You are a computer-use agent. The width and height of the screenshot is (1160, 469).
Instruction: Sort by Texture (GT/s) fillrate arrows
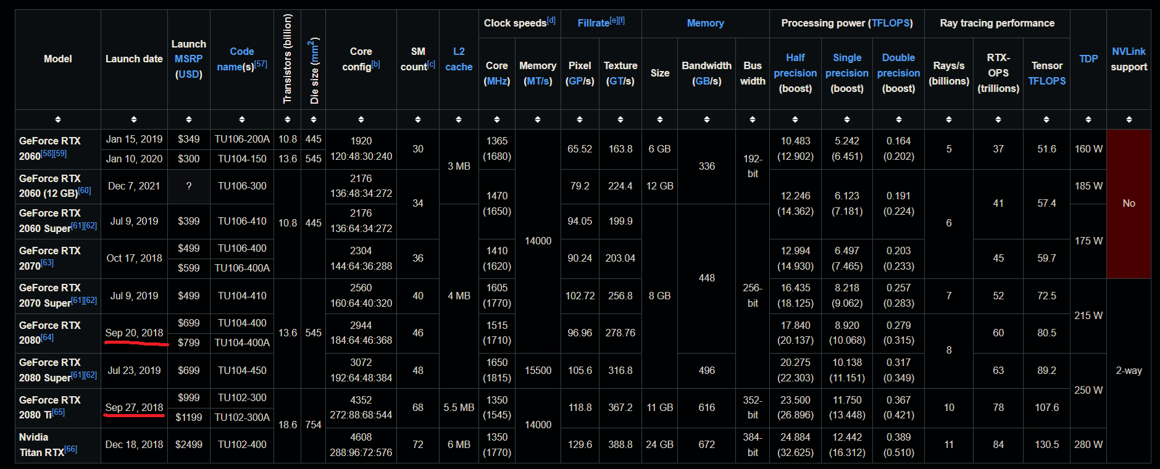tap(620, 119)
